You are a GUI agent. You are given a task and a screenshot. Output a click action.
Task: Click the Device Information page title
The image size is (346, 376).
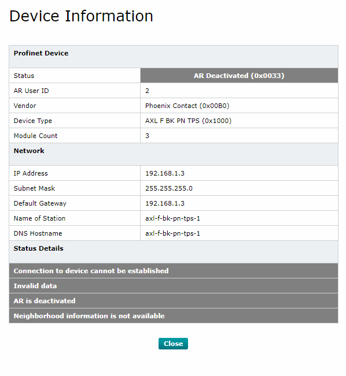pyautogui.click(x=81, y=16)
